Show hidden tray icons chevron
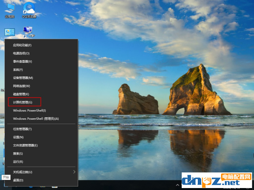Viewport: 254px width, 190px height. tap(177, 185)
